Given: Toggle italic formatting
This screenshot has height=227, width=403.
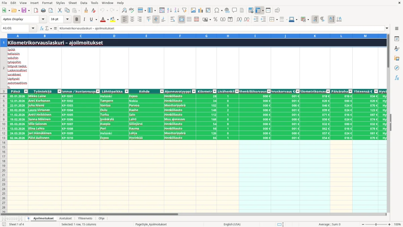Looking at the screenshot, I should (x=84, y=20).
